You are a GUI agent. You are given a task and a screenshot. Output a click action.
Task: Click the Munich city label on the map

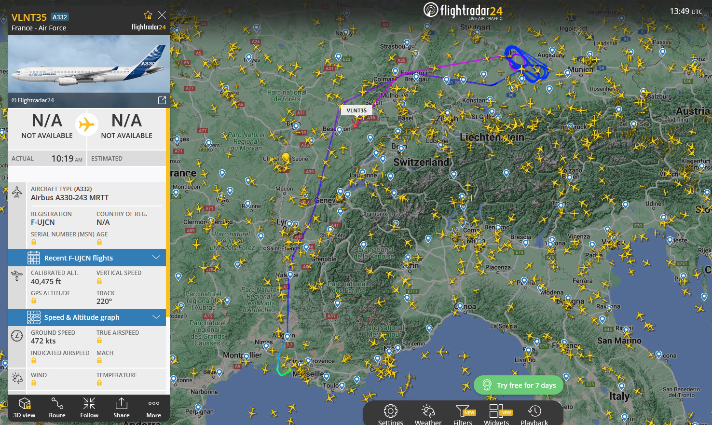coord(581,69)
